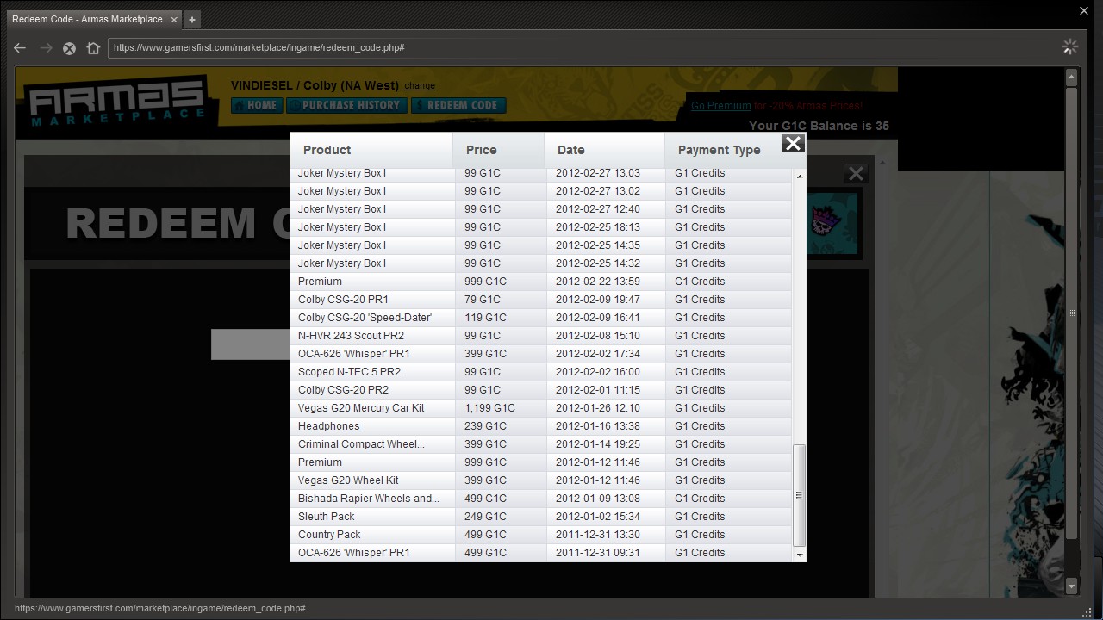Sort by Payment Type column header
The height and width of the screenshot is (620, 1103).
coord(722,150)
